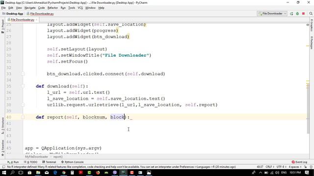The height and width of the screenshot is (176, 314).
Task: Open the Project tool window sidebar tab
Action: tap(2, 26)
